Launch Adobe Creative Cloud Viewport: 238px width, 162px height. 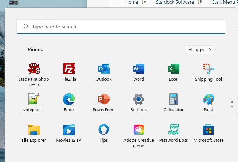[139, 136]
